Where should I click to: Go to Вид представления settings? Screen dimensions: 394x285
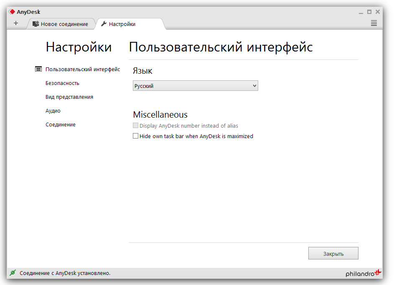click(x=69, y=97)
